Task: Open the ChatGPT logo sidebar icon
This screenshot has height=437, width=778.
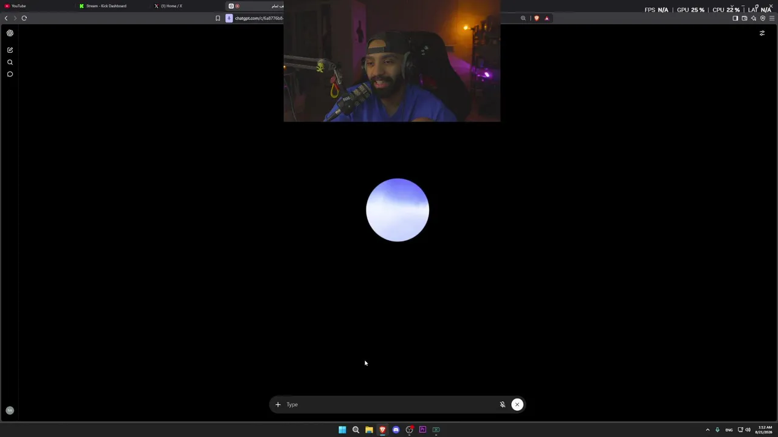Action: [x=10, y=33]
